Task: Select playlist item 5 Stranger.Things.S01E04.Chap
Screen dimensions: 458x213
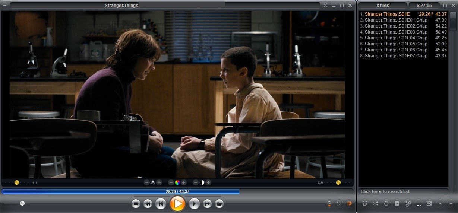Action: (403, 38)
